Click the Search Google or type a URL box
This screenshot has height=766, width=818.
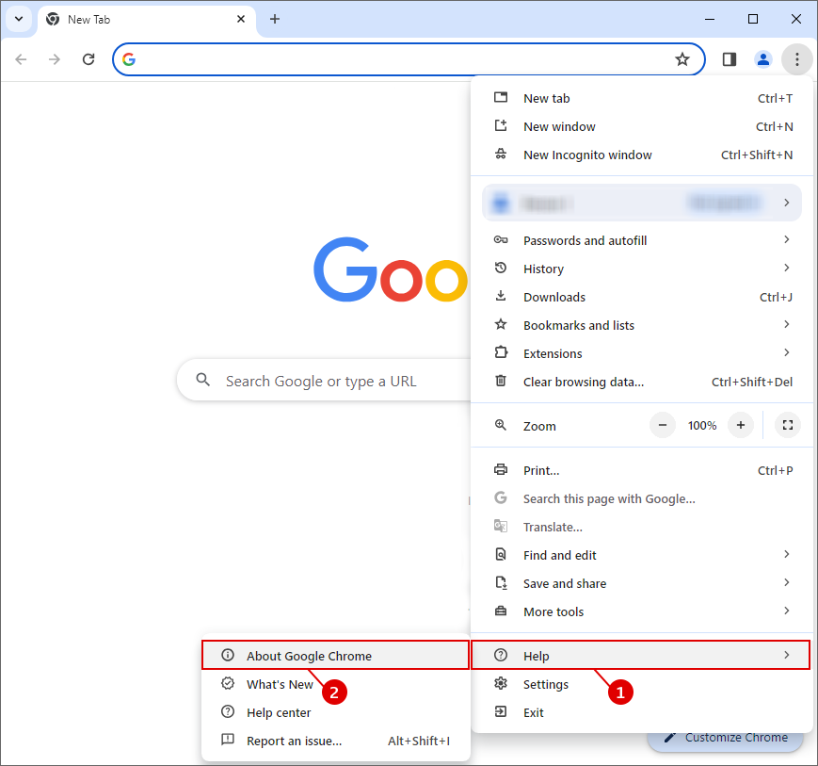[x=325, y=381]
